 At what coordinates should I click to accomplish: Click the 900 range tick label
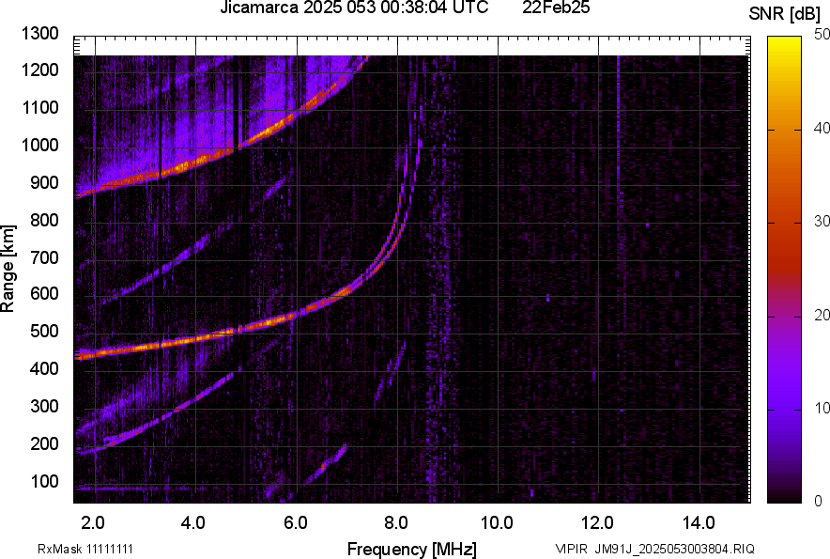44,182
